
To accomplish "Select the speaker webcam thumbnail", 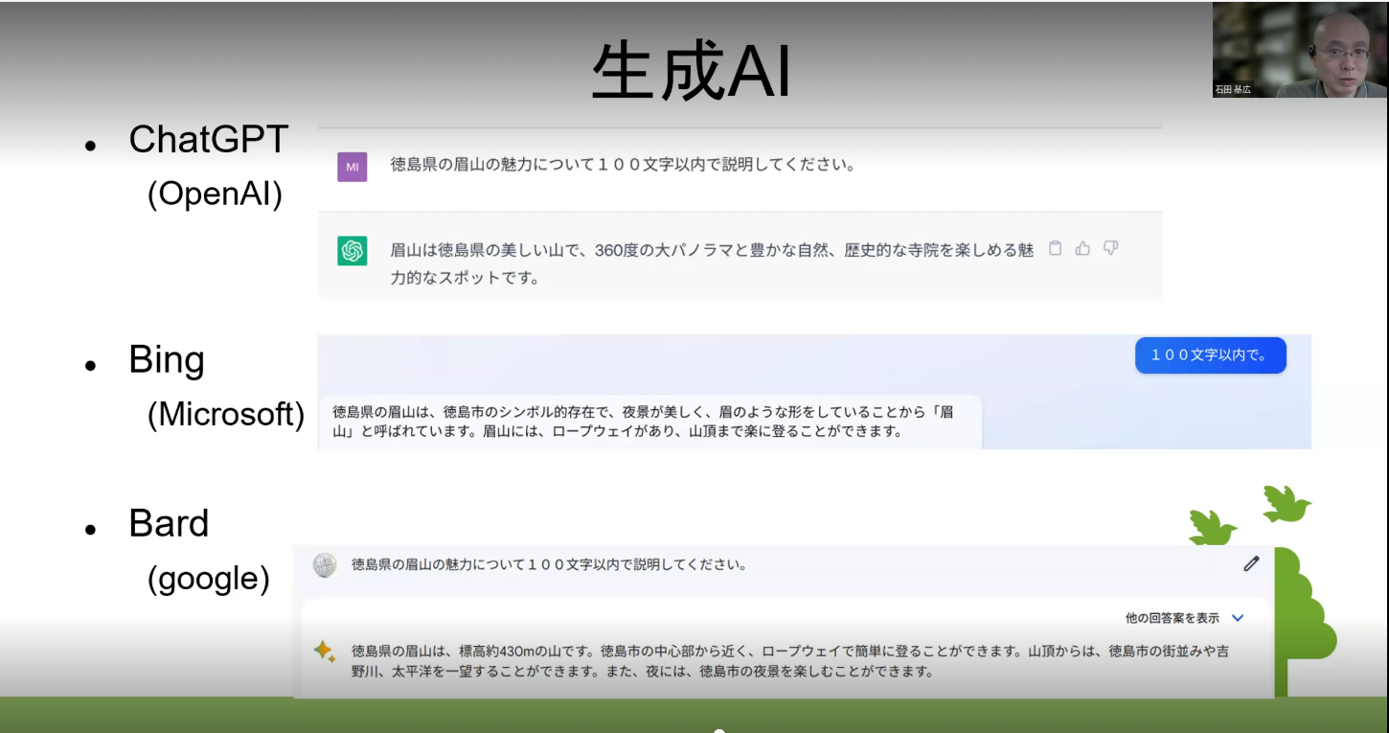I will tap(1299, 49).
